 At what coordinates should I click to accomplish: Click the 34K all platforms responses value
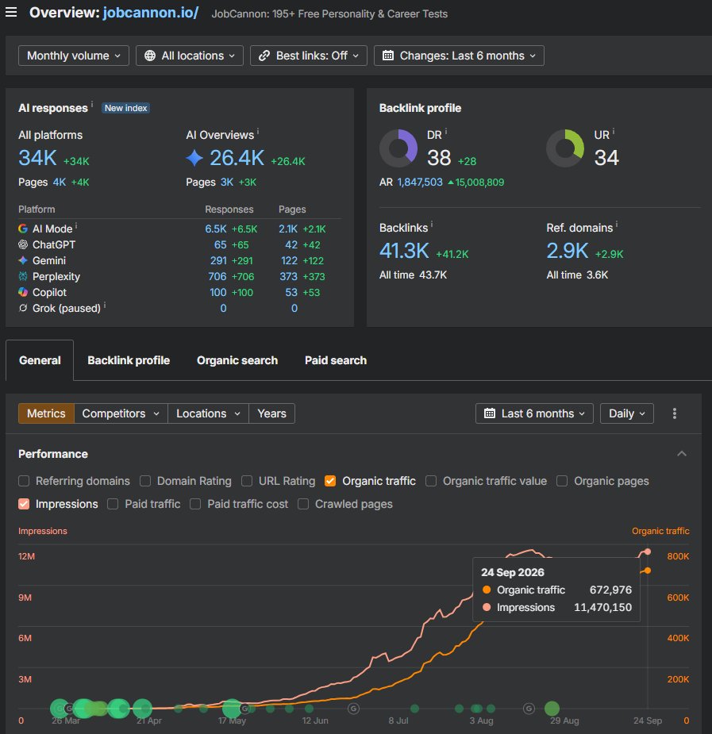click(37, 158)
